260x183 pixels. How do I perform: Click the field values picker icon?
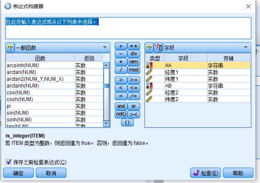[159, 47]
